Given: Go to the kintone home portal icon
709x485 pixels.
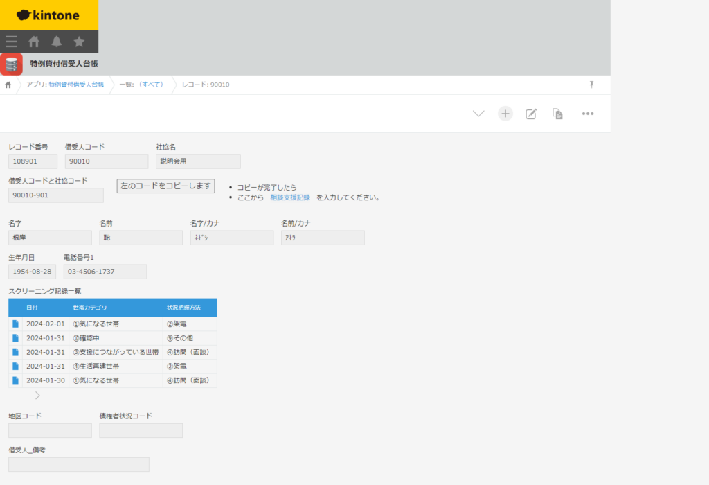Looking at the screenshot, I should tap(34, 42).
